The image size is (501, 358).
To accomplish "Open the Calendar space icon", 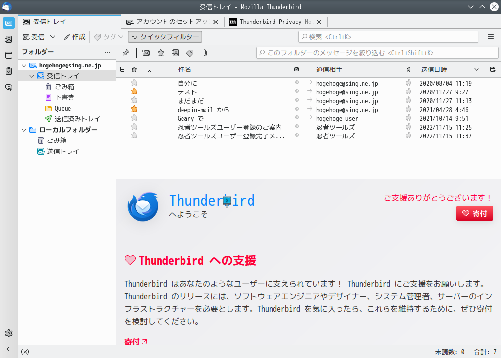I will coord(9,55).
